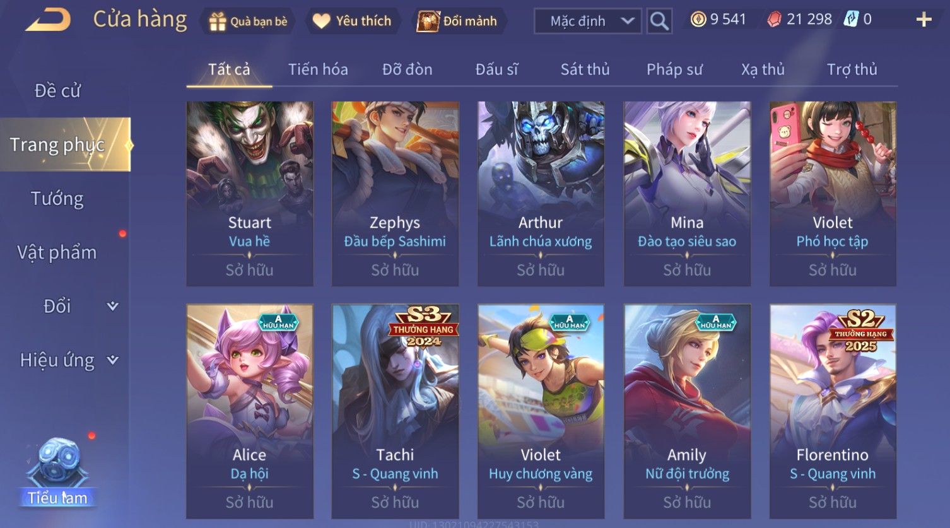Open Yêu thích heart favorites
950x528 pixels.
[x=351, y=21]
